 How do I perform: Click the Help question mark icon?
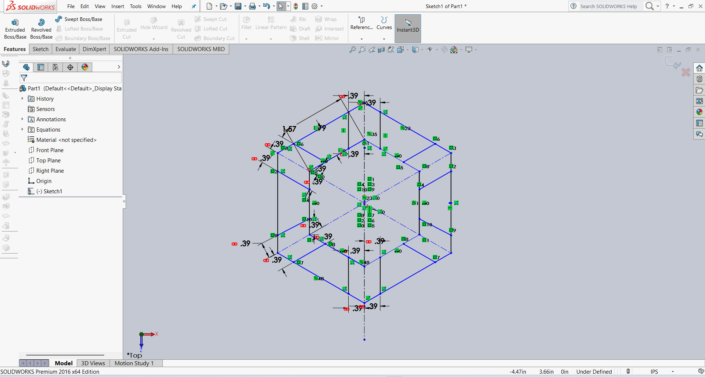click(667, 6)
